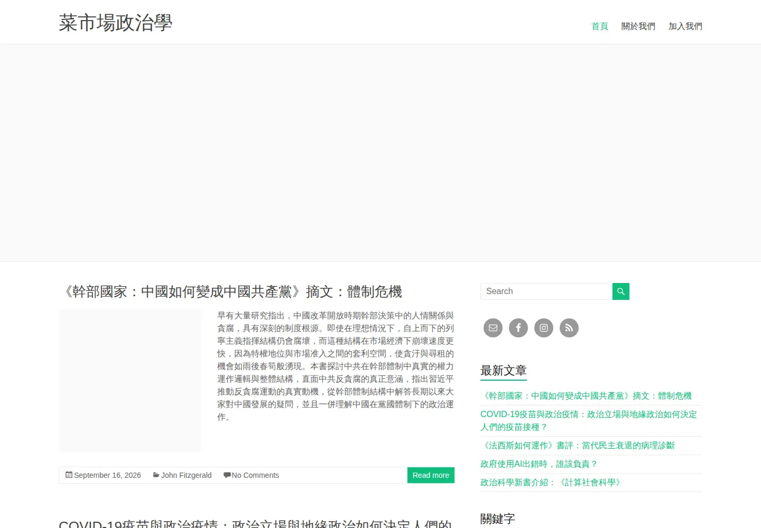Click Read more button for first article
This screenshot has width=761, height=528.
click(431, 475)
